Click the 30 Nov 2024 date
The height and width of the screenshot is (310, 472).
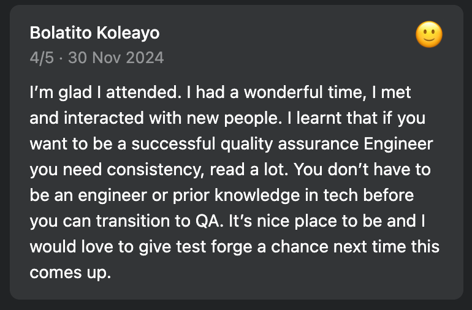click(116, 58)
